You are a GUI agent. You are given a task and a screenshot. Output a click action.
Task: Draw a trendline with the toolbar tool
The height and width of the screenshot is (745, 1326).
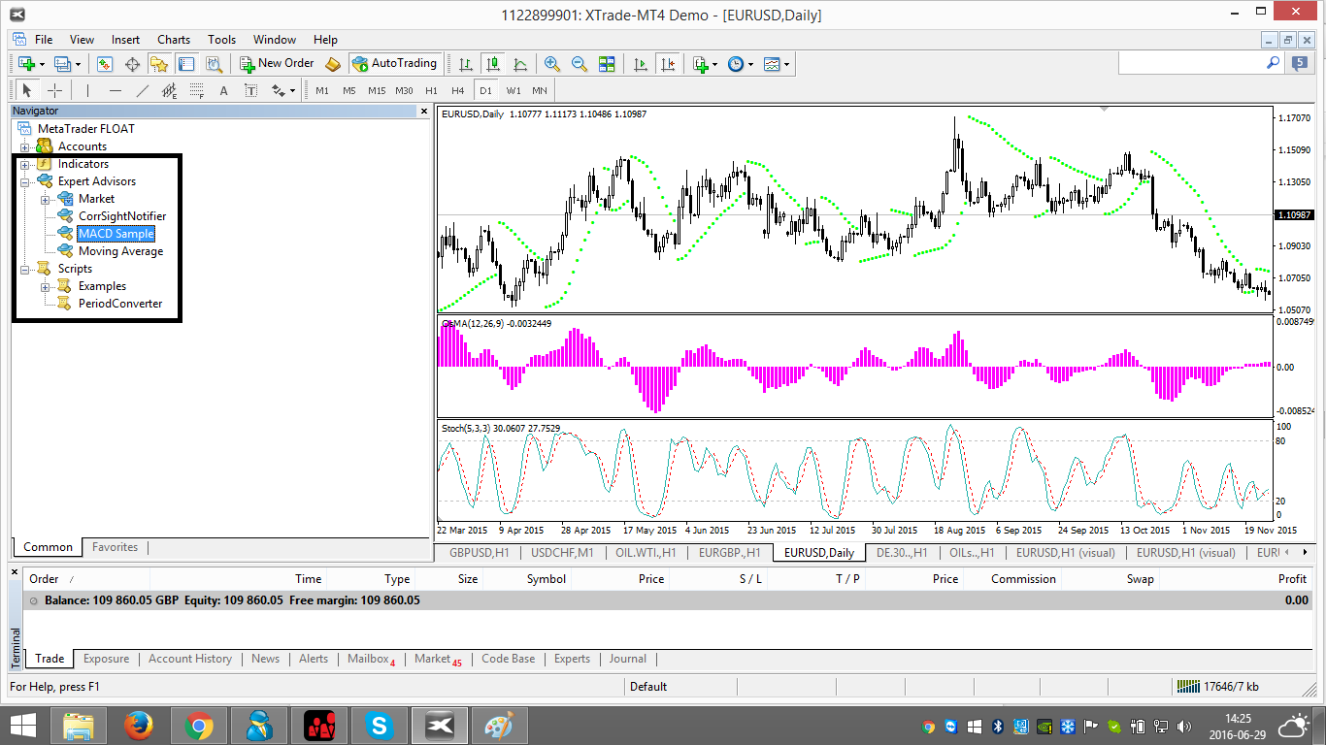[143, 90]
